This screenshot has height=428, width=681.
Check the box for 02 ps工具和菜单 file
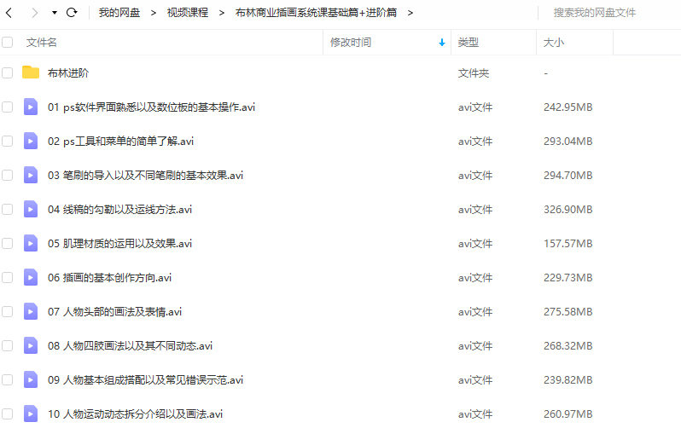8,141
